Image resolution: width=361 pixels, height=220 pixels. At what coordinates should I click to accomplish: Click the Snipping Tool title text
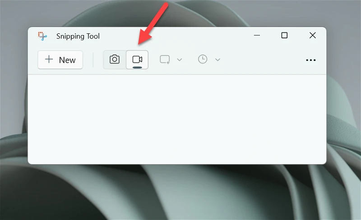coord(78,36)
